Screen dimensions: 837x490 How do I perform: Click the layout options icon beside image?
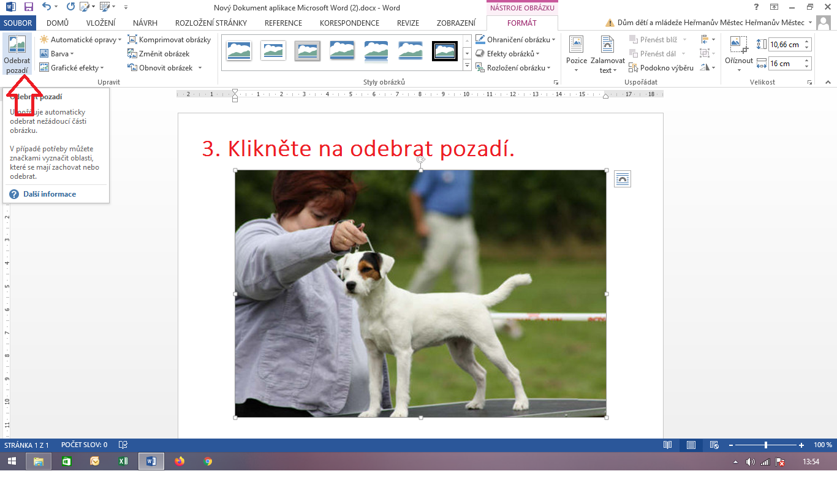(x=622, y=179)
